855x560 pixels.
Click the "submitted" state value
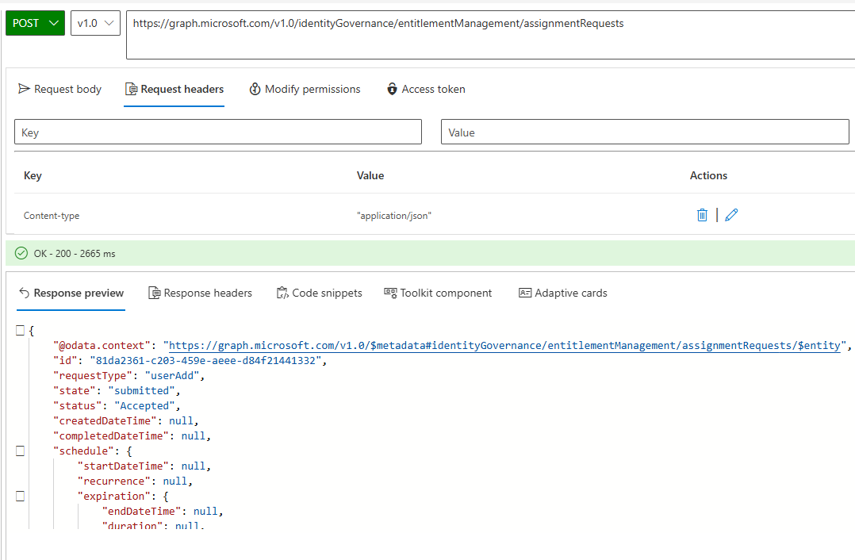pos(141,391)
